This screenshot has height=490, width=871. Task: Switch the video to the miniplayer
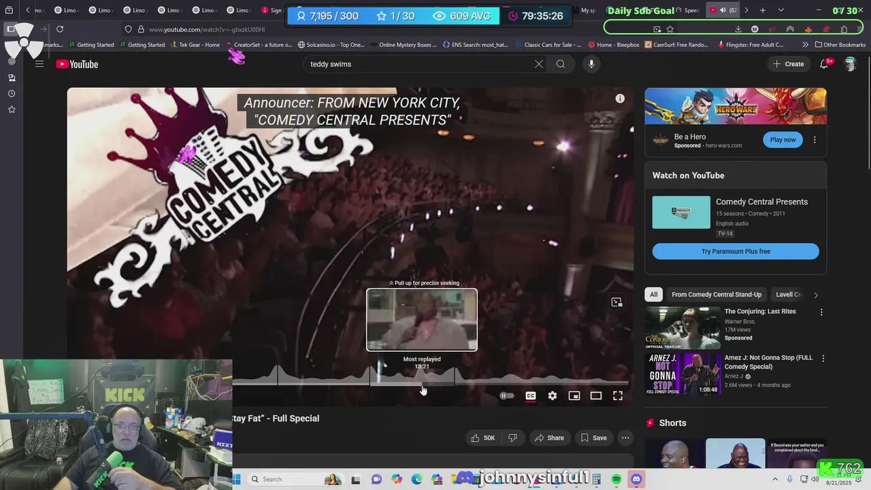coord(574,395)
